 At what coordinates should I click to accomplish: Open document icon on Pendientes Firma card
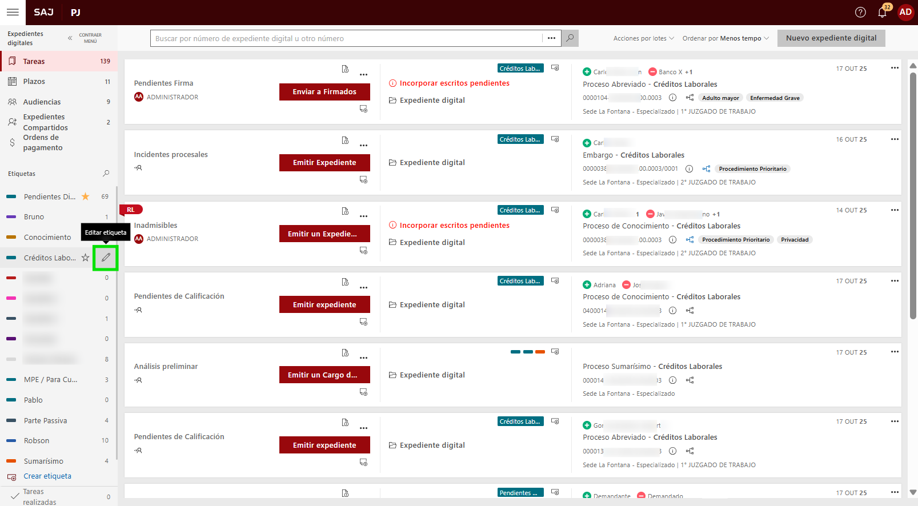(x=345, y=69)
